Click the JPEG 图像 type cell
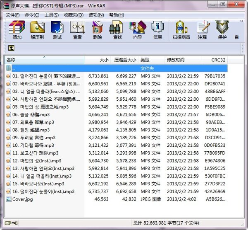 (x=151, y=199)
